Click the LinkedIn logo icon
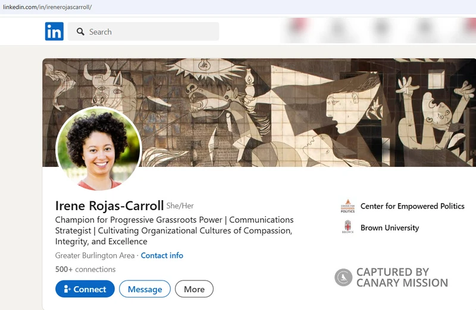Screen dimensions: 476x310 54,31
